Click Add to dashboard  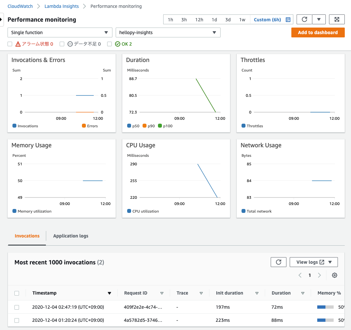coord(318,32)
